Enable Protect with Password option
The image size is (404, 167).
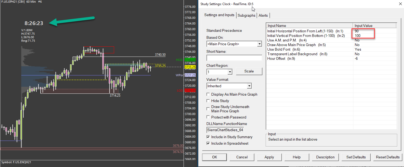tap(208, 117)
